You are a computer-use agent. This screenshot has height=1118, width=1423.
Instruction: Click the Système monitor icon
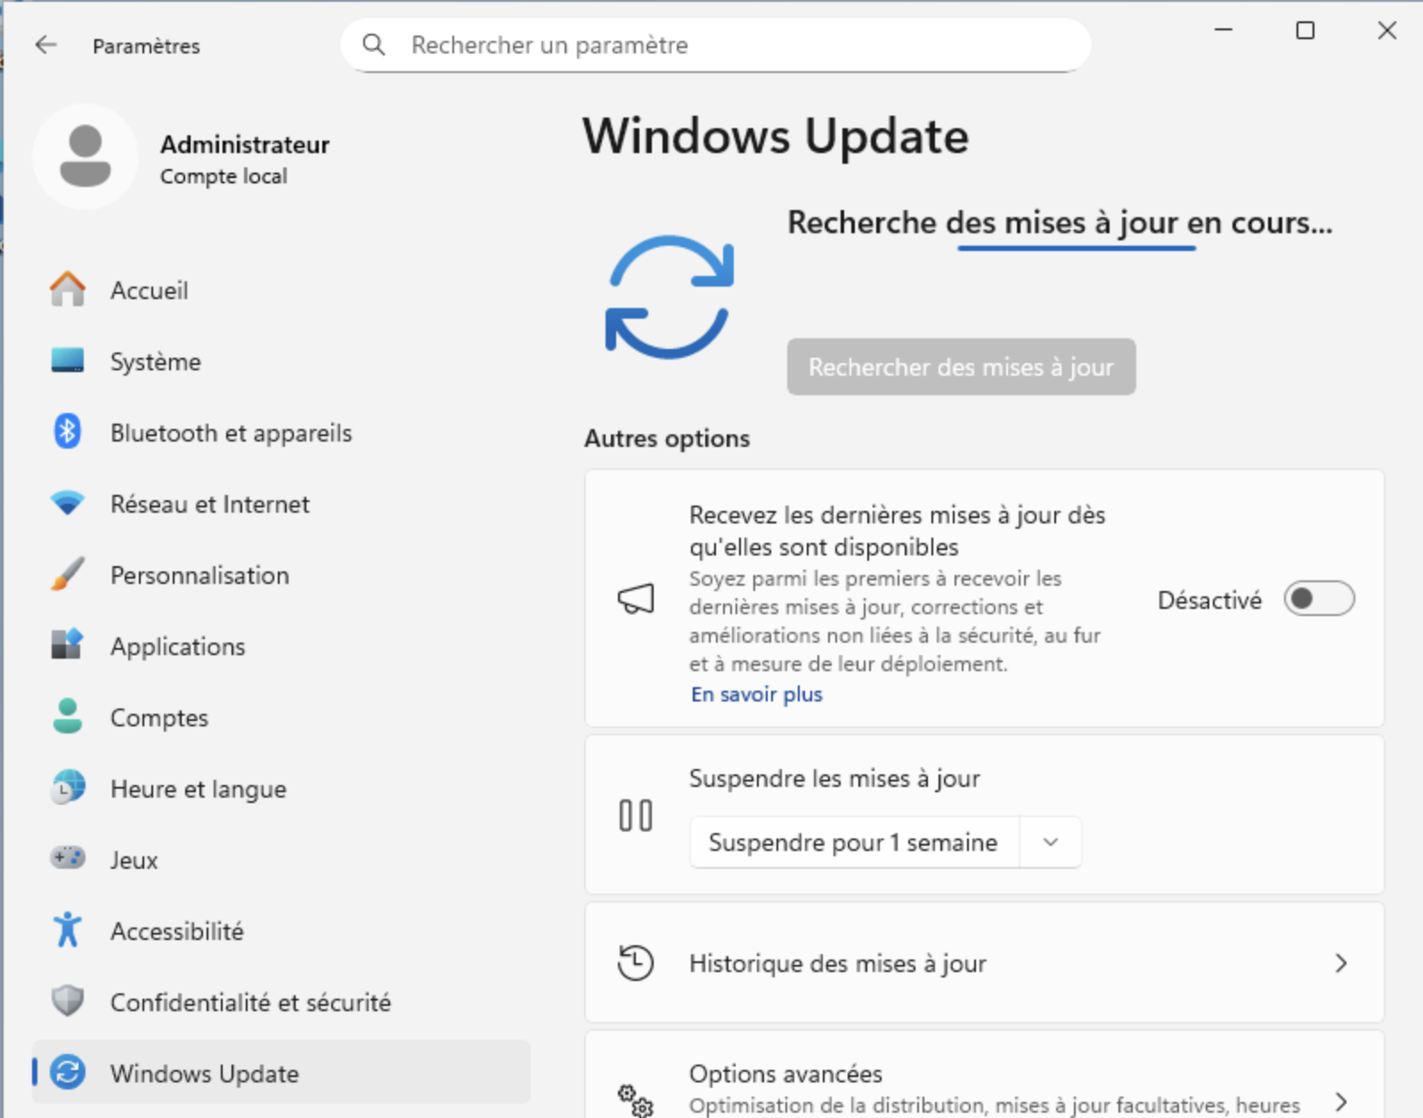[68, 361]
